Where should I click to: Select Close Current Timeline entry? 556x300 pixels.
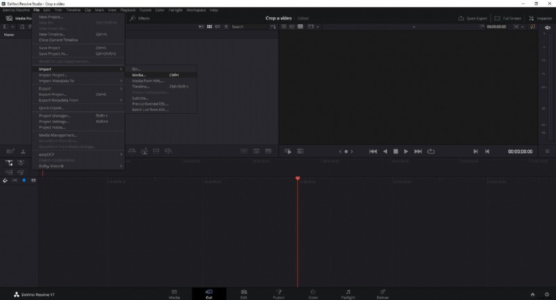(x=78, y=40)
